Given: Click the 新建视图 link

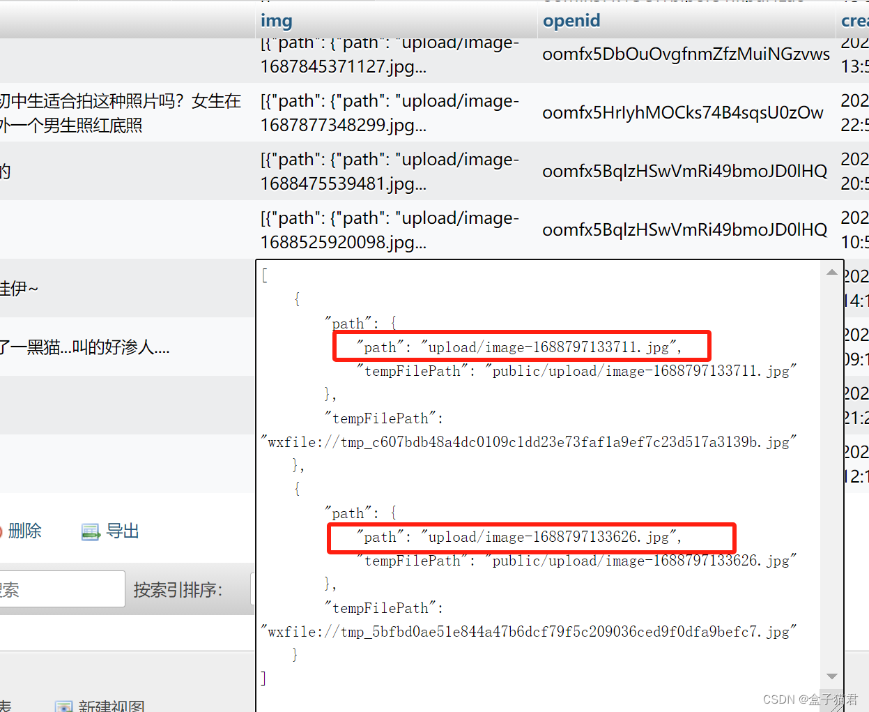Looking at the screenshot, I should [x=111, y=706].
